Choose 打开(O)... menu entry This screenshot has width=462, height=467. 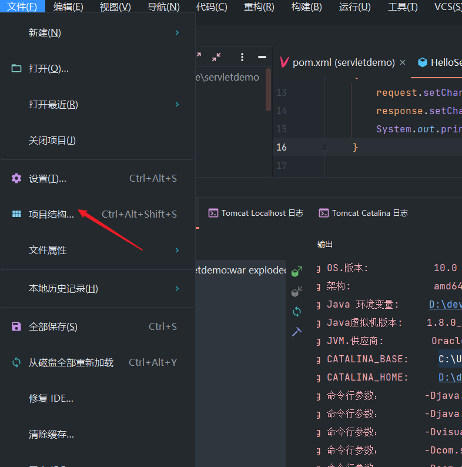click(x=98, y=68)
